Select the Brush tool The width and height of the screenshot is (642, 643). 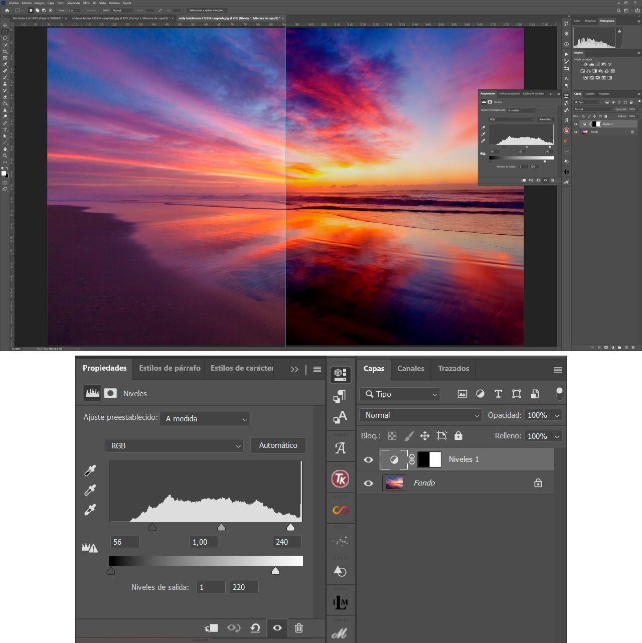pyautogui.click(x=5, y=77)
